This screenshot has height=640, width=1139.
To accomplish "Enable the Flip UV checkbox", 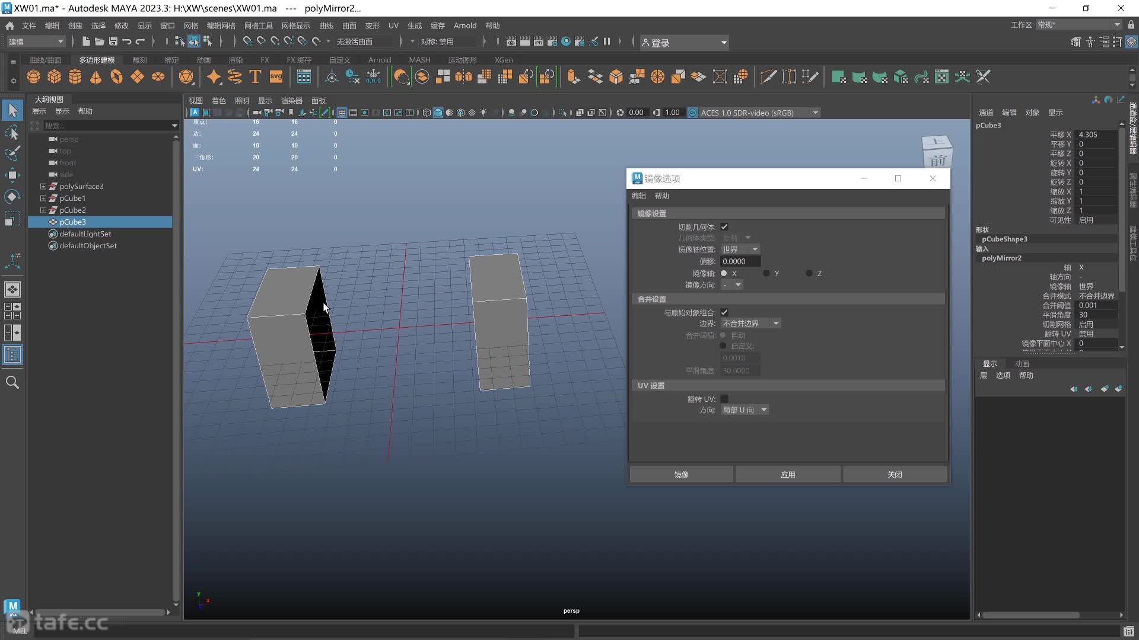I will pyautogui.click(x=724, y=399).
